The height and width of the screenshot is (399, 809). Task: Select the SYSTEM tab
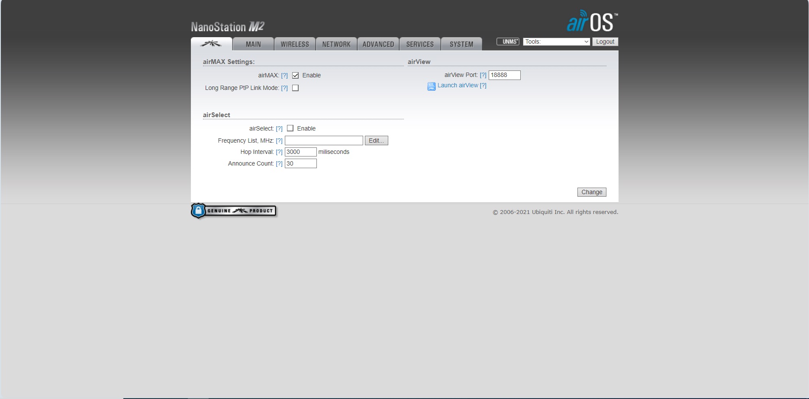pos(461,44)
